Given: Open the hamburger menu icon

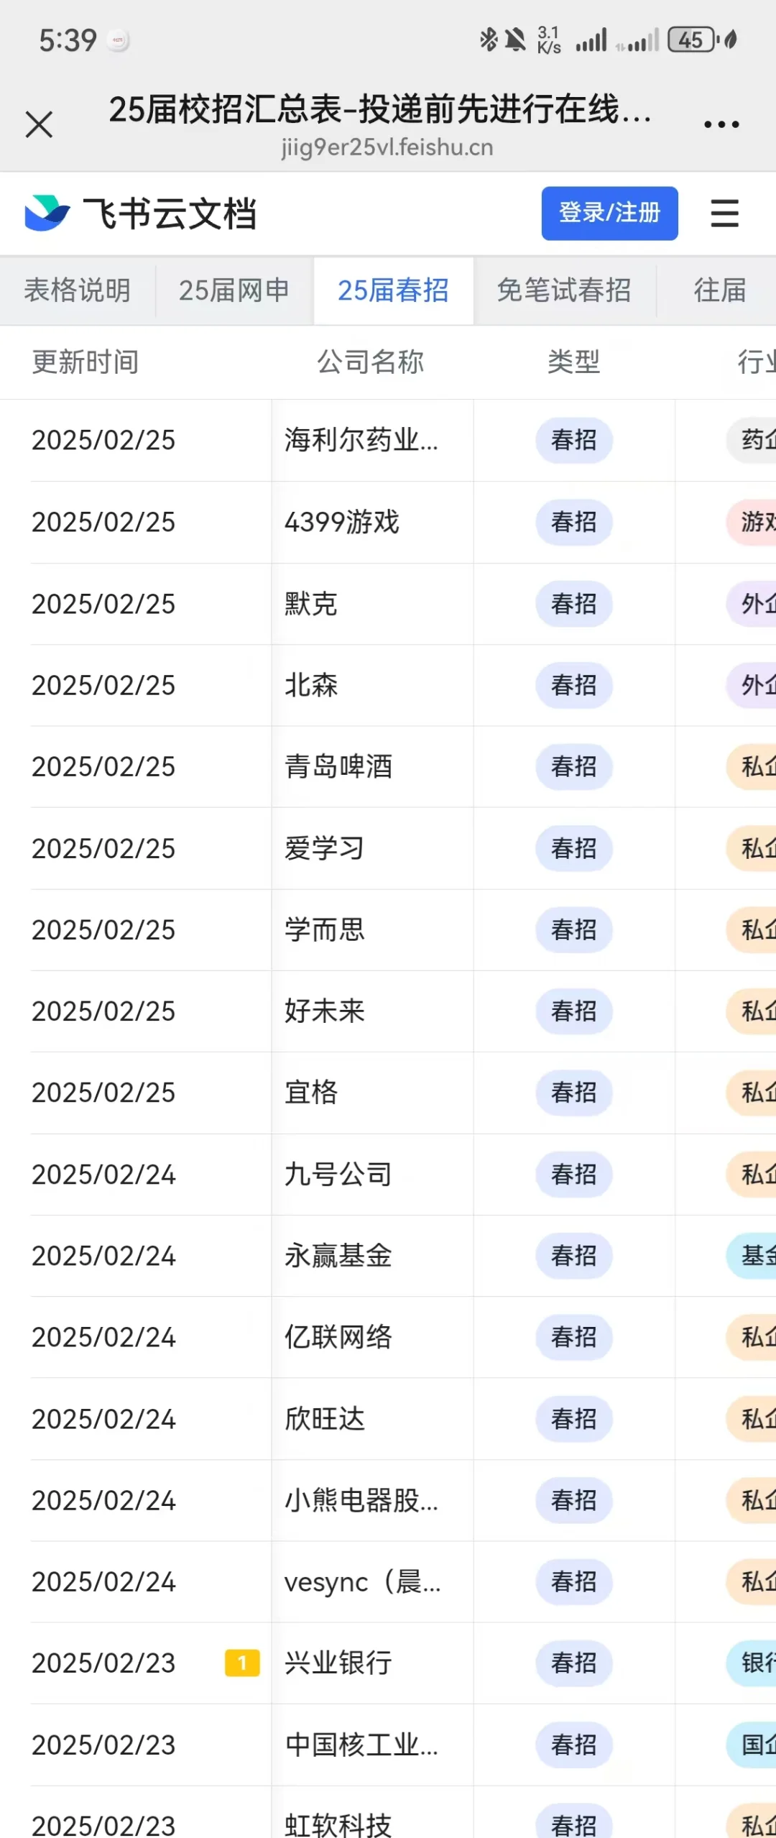Looking at the screenshot, I should [x=724, y=213].
